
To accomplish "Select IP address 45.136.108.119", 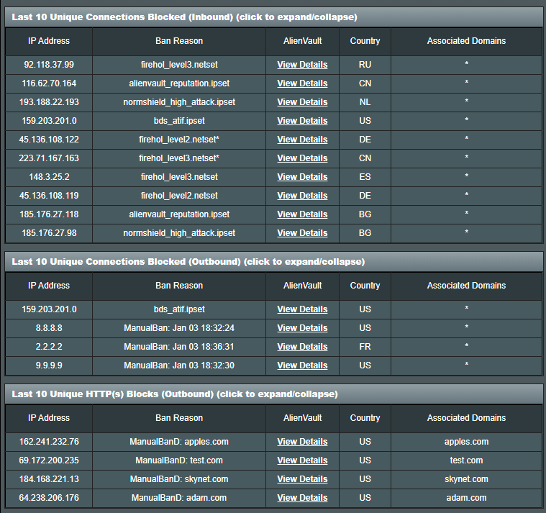I will [49, 196].
